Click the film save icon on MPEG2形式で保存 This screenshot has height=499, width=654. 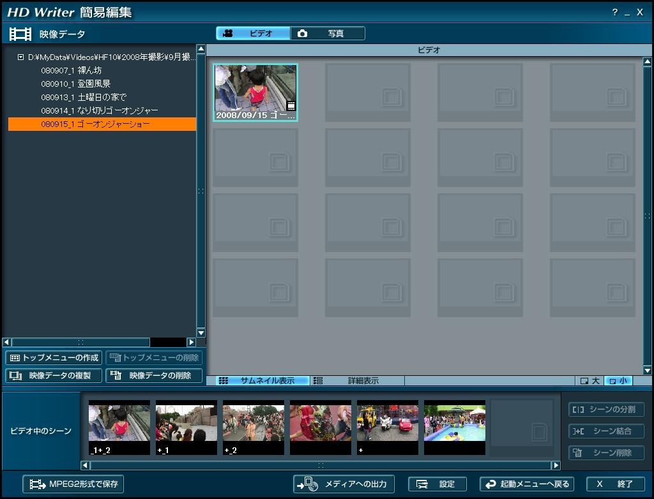pyautogui.click(x=38, y=484)
